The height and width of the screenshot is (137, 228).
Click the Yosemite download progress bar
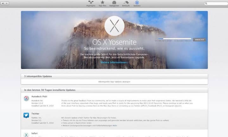pos(174,39)
